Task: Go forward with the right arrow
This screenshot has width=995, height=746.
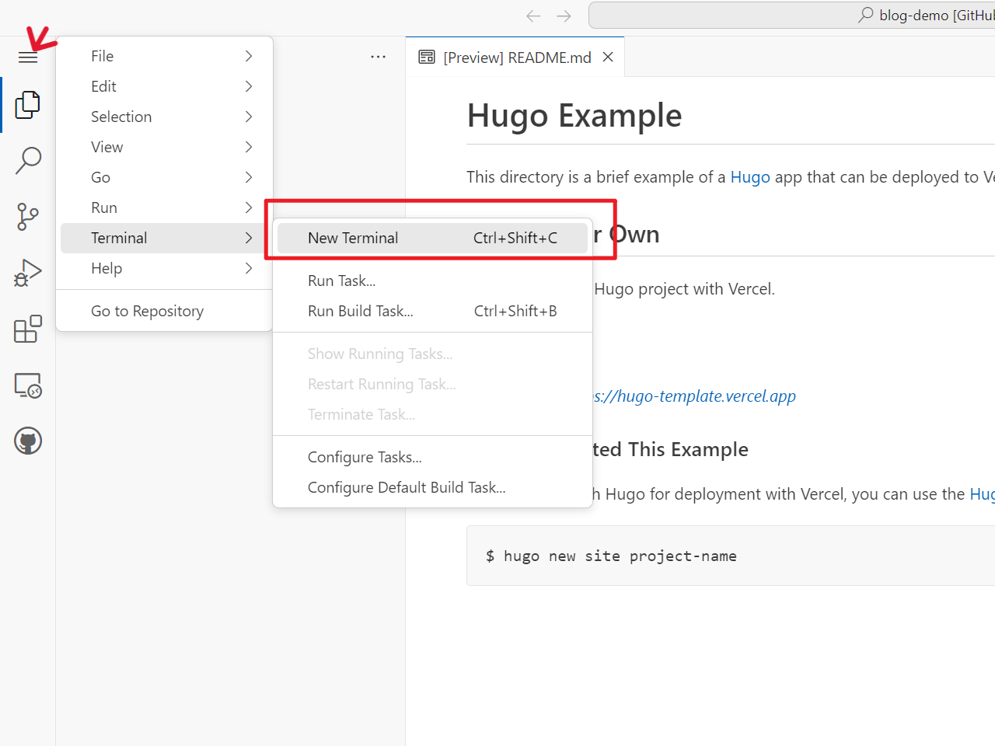Action: [x=564, y=16]
